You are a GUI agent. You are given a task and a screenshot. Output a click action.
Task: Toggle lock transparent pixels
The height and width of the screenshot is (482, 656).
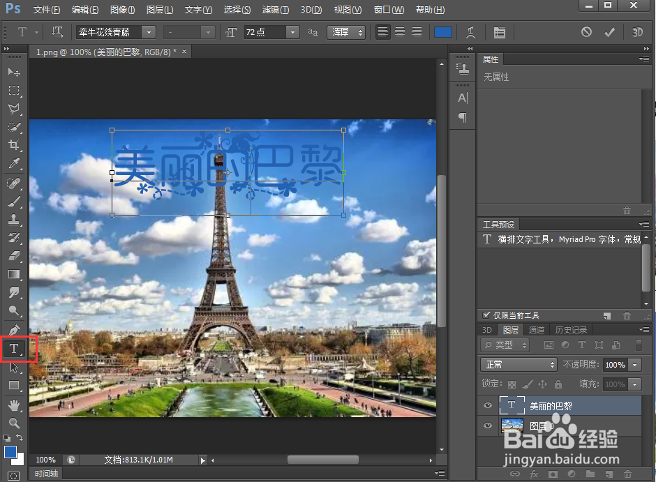coord(512,384)
